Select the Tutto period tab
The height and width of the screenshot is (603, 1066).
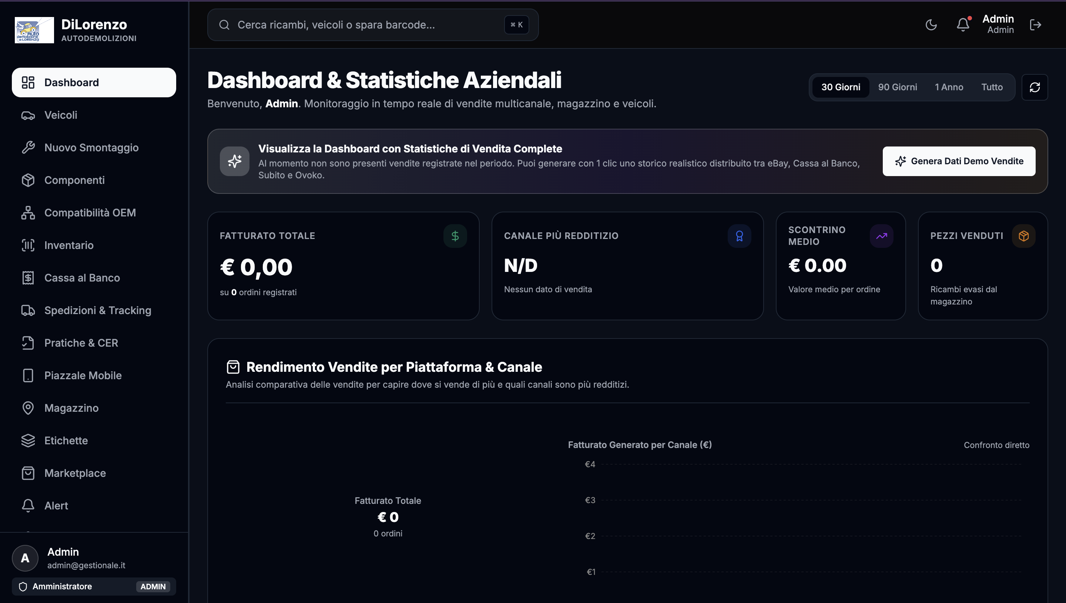[x=992, y=87]
